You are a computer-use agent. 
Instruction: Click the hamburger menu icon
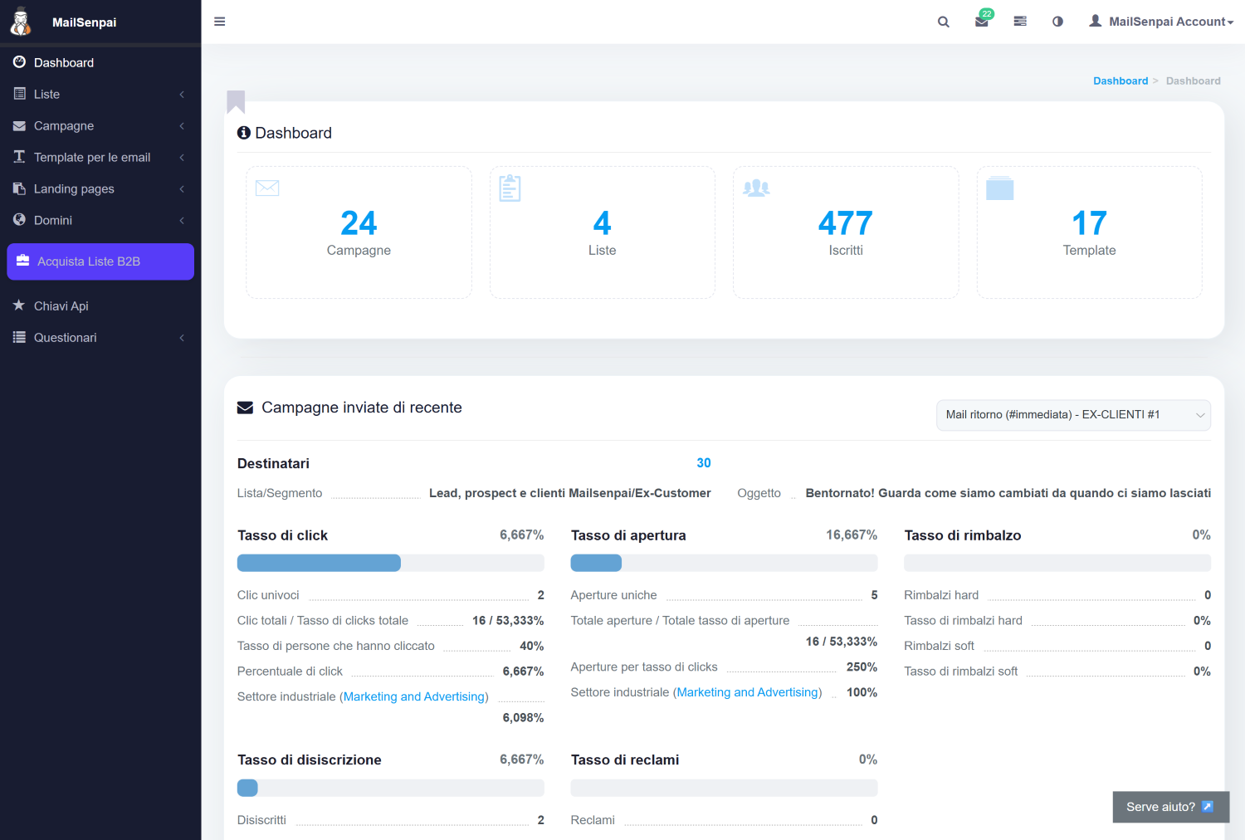(x=219, y=22)
